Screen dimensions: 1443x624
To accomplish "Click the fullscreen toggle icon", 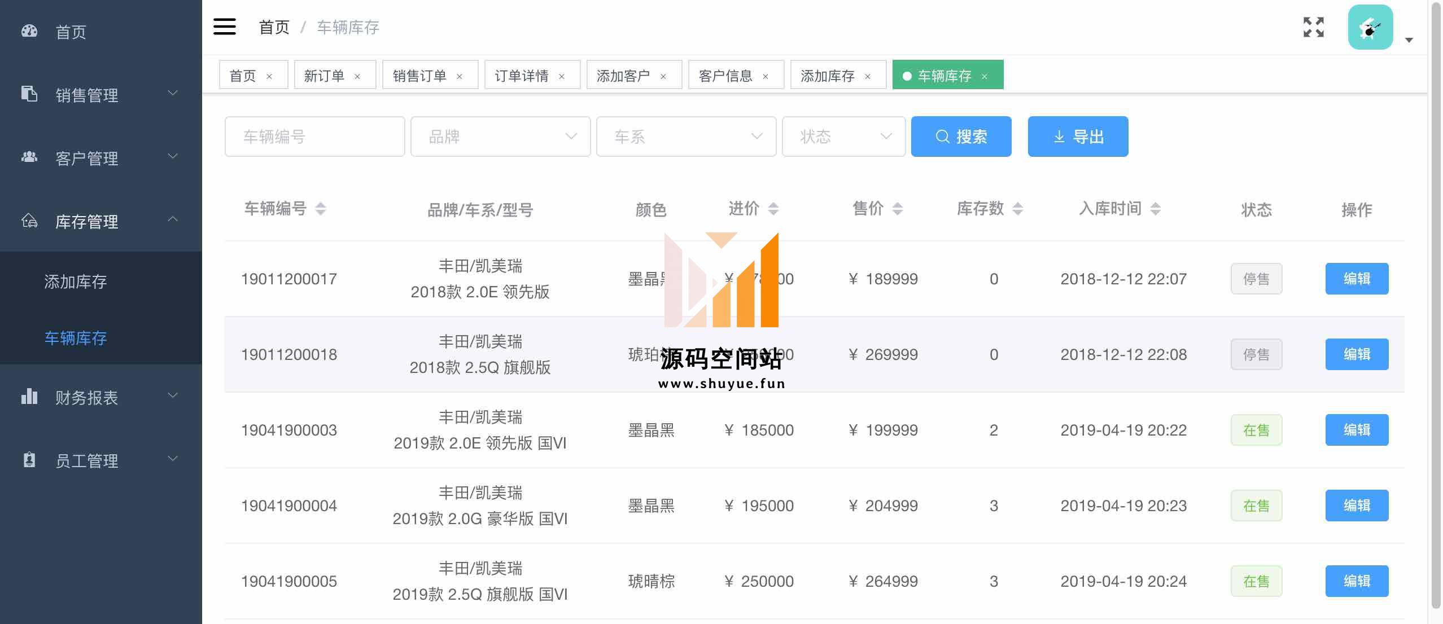I will (x=1313, y=27).
